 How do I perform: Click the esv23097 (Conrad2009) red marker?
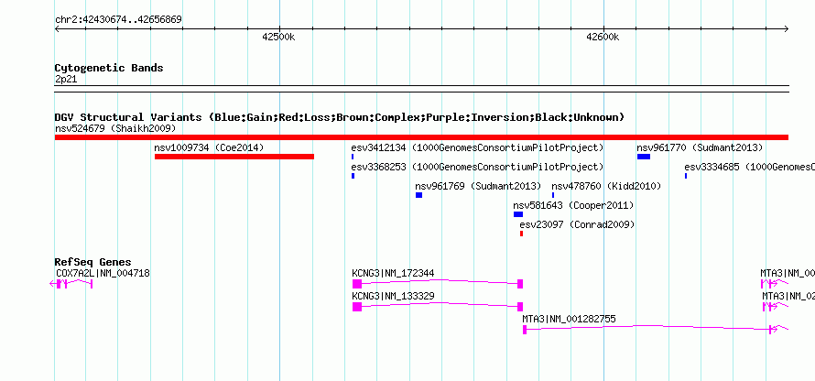point(521,234)
